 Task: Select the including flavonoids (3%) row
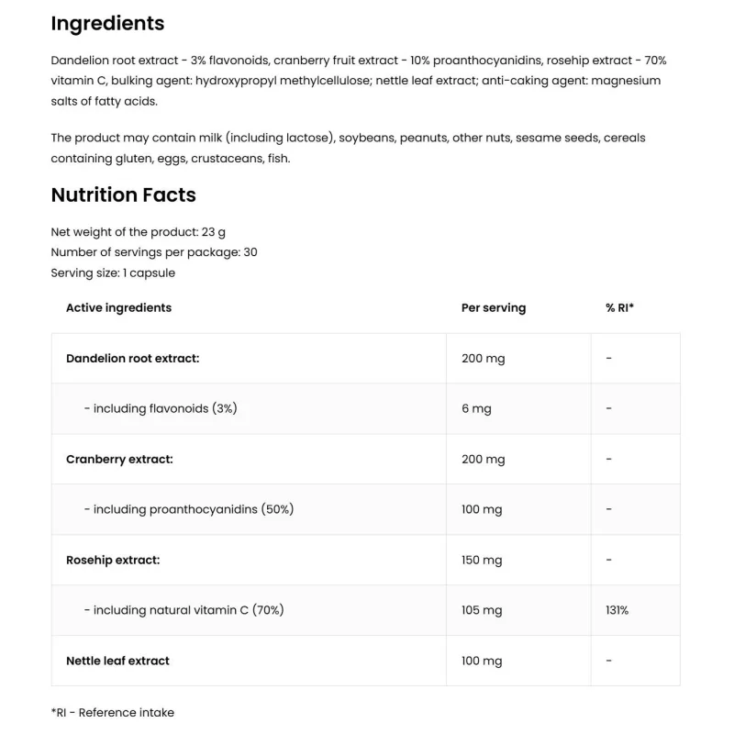pyautogui.click(x=365, y=408)
